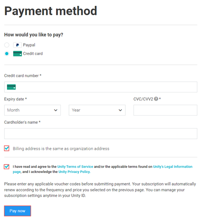Click the green credit card icon beside Credit card
Screen dimensions: 204x219
point(18,54)
